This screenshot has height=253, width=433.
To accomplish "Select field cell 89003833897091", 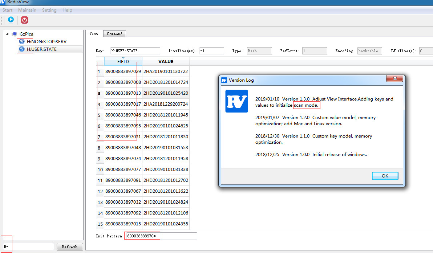I will pyautogui.click(x=123, y=180).
